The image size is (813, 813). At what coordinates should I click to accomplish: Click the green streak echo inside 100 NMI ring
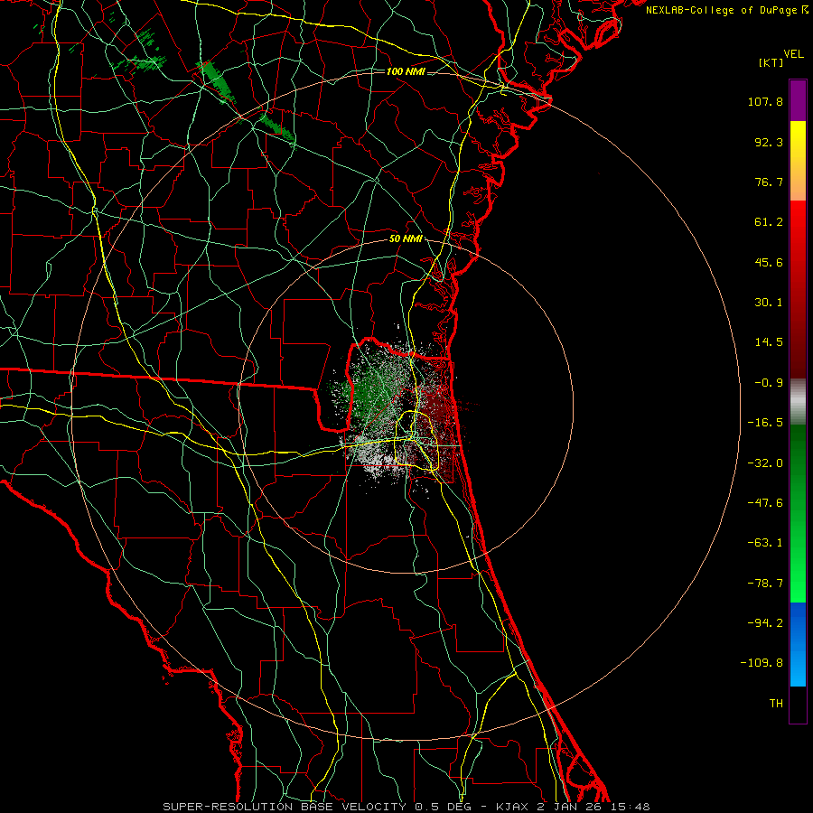[277, 127]
